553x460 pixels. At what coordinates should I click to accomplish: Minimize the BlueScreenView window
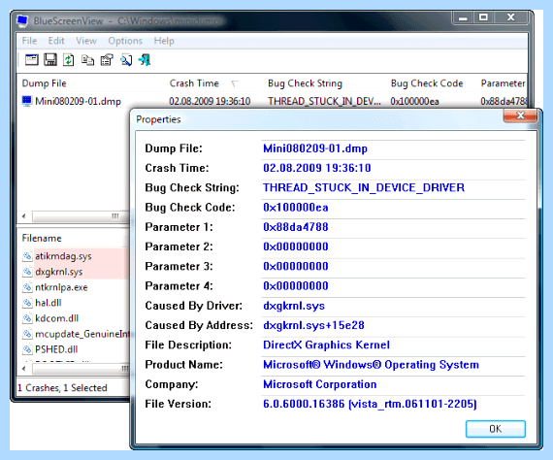point(463,17)
